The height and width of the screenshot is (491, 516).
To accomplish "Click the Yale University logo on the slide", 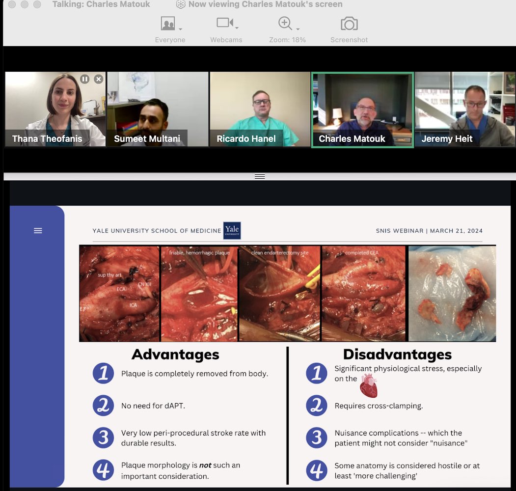I will click(232, 230).
